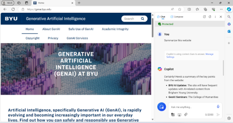Start new topic with blue button
233x123 pixels.
click(x=162, y=107)
